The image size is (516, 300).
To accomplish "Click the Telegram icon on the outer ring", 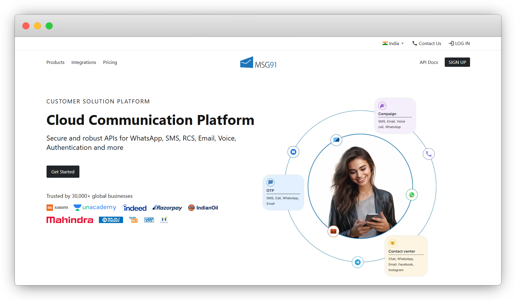I will (357, 262).
